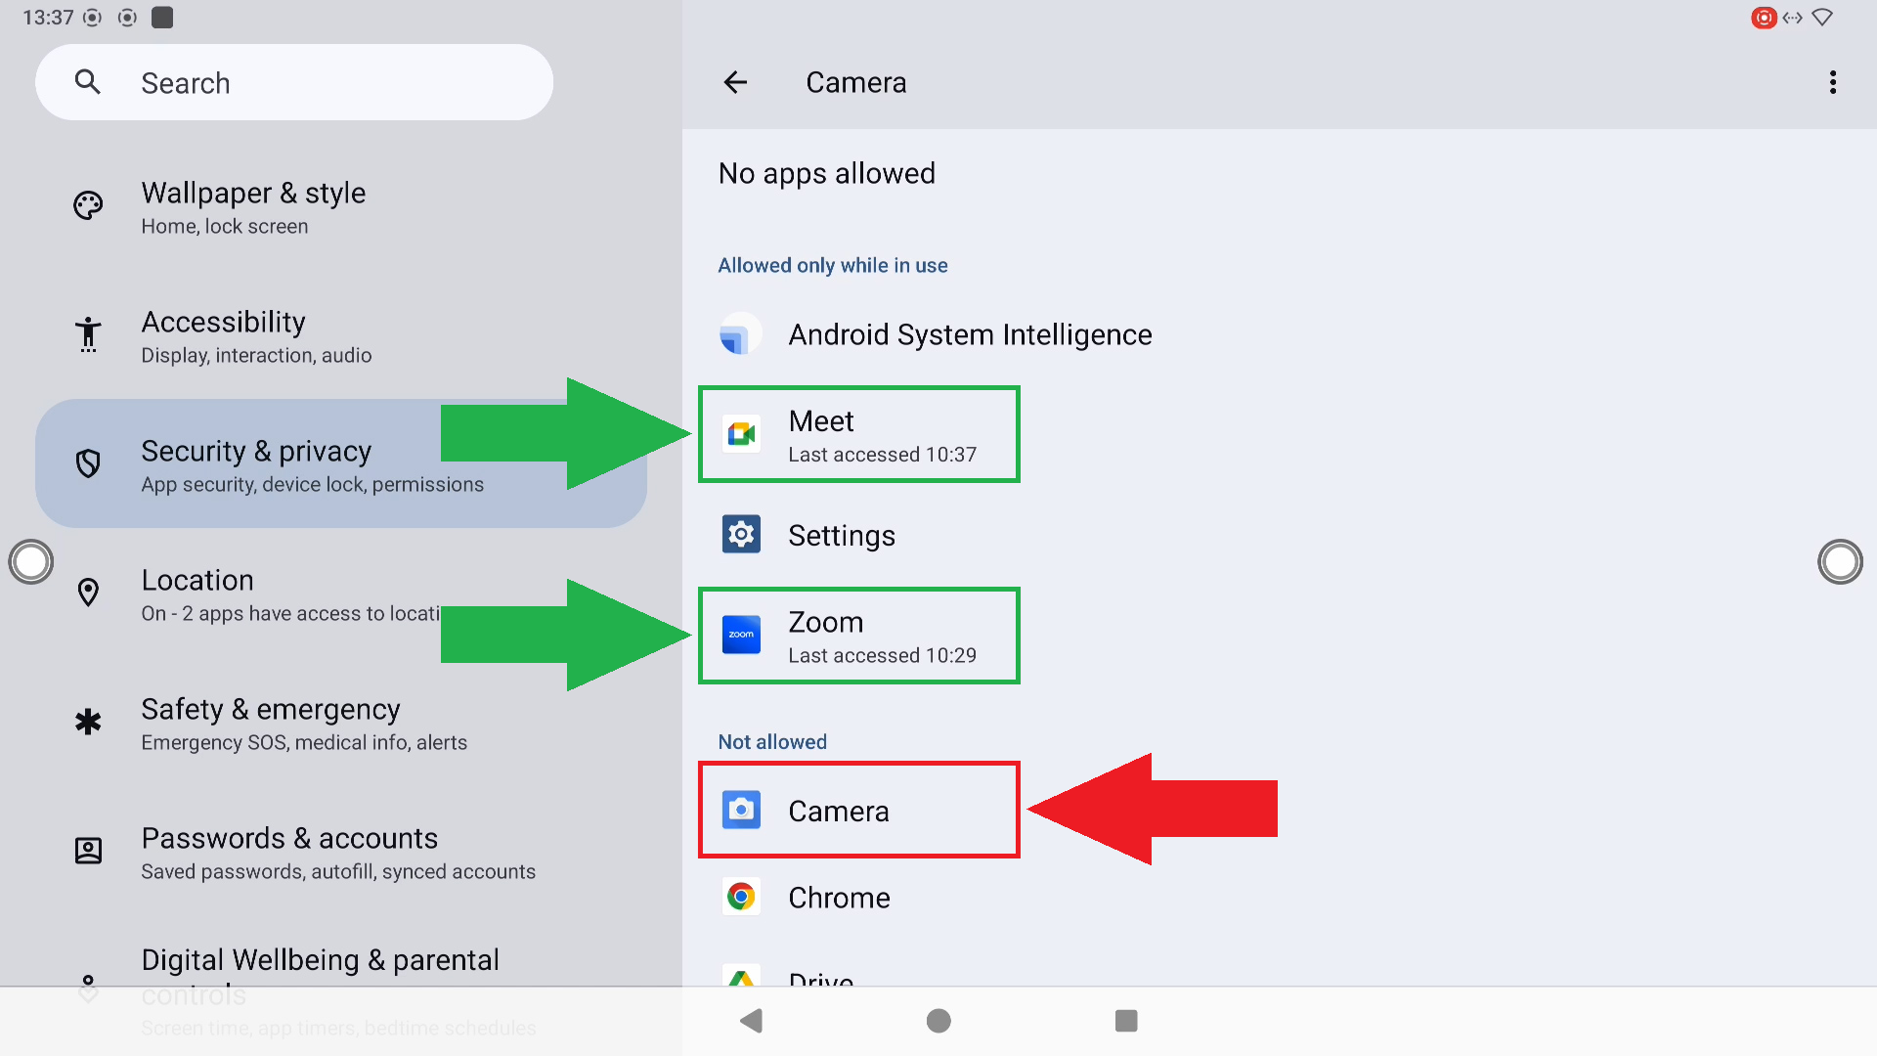Open the recent apps square button
The width and height of the screenshot is (1877, 1056).
pyautogui.click(x=1125, y=1021)
